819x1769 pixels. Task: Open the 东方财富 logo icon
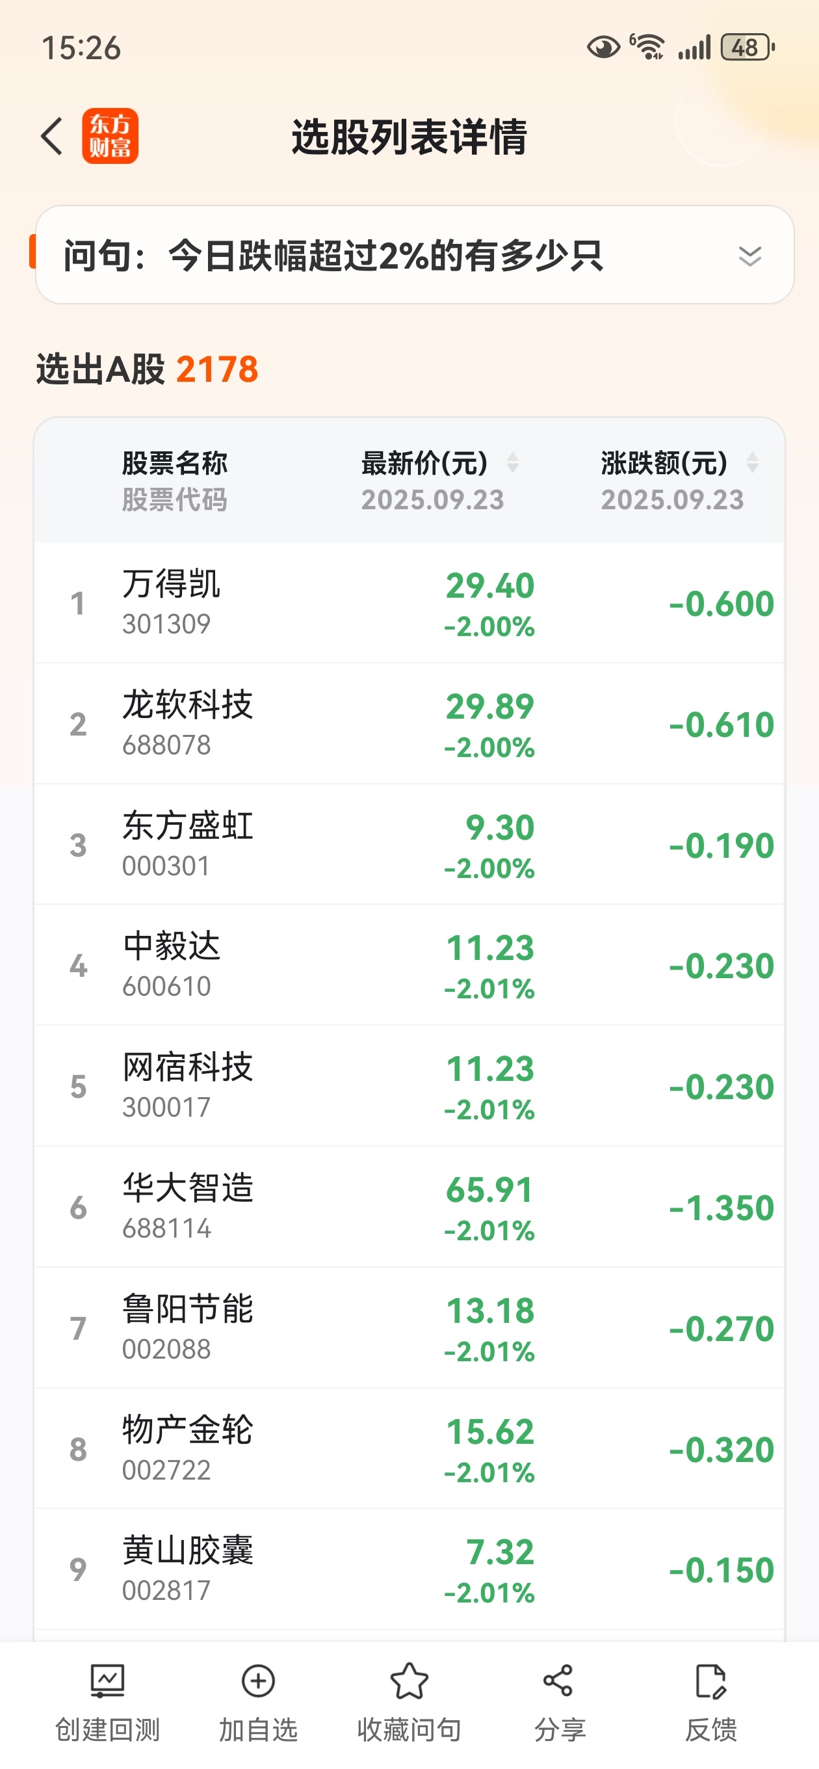[x=110, y=136]
